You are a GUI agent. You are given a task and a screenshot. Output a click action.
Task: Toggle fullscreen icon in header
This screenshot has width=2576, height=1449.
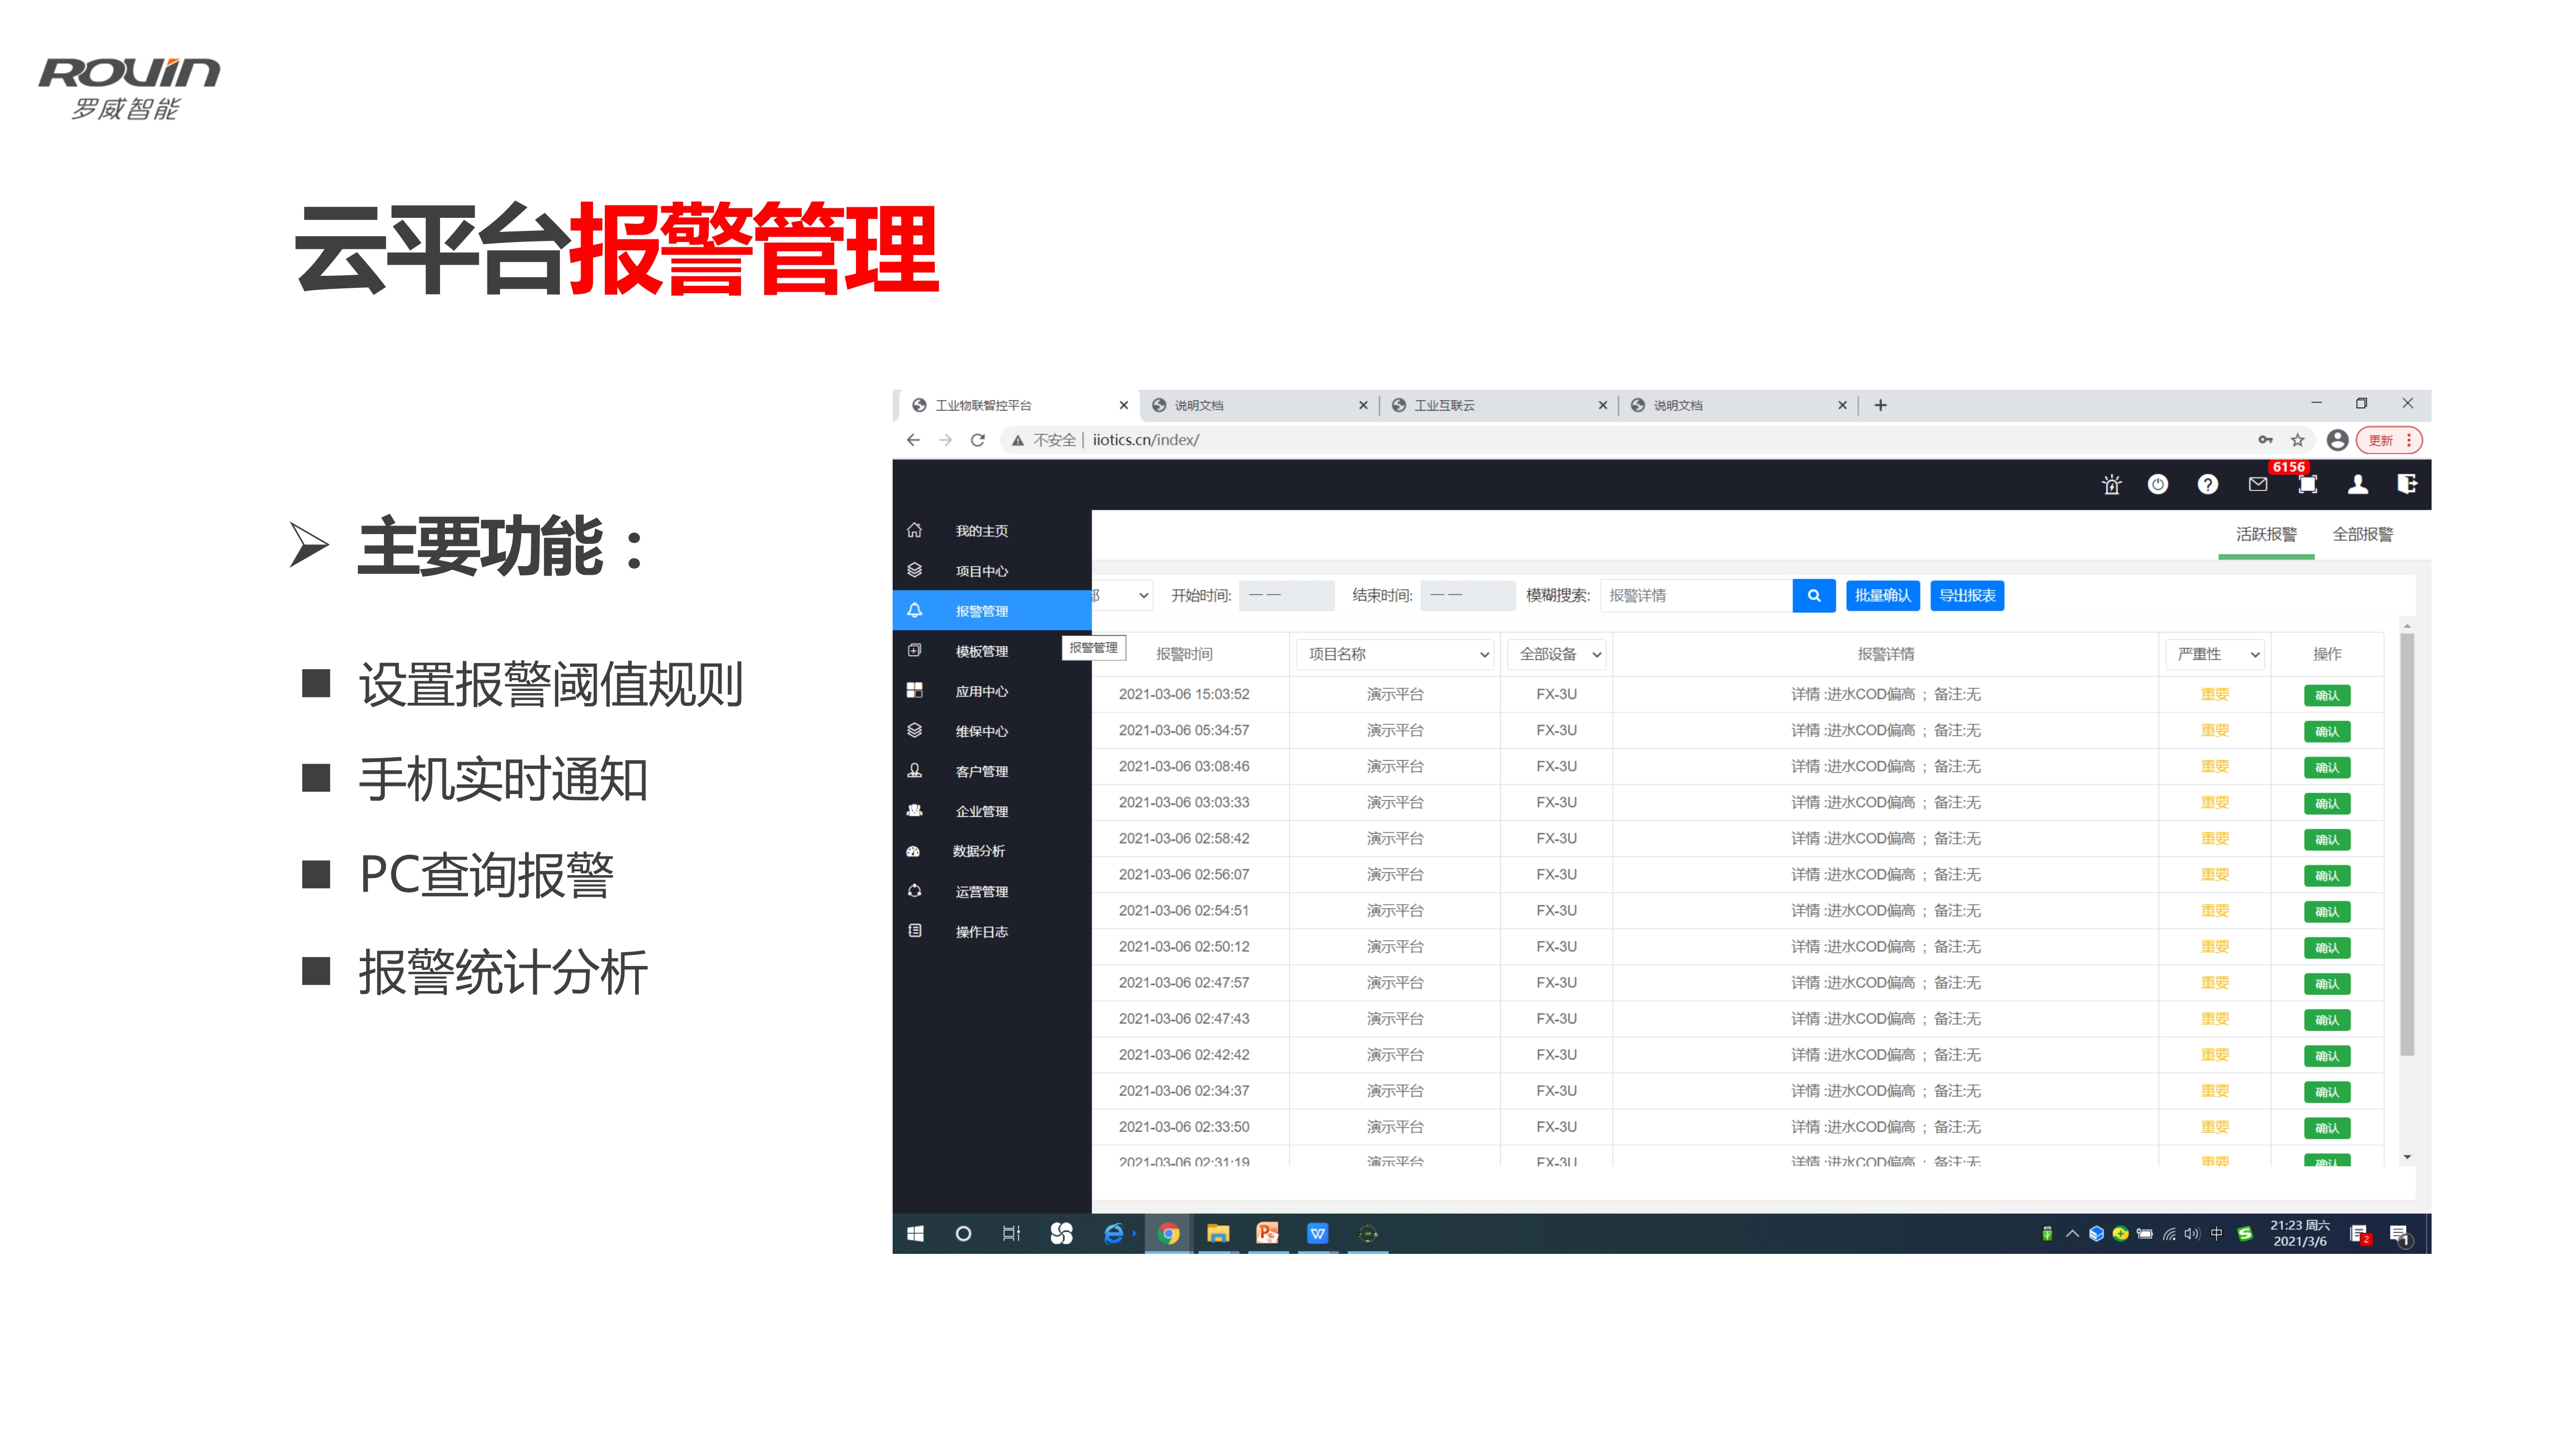(x=2308, y=485)
